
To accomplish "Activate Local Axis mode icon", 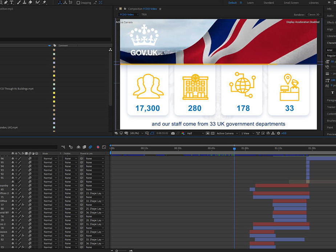I will pyautogui.click(x=60, y=3).
